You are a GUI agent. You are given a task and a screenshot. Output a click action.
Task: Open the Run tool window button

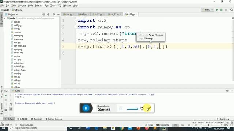9,119
